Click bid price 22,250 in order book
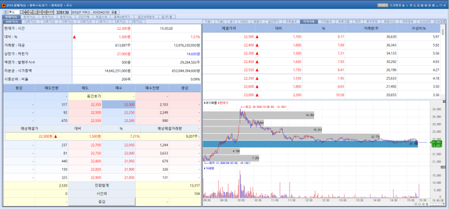The image size is (449, 209). (x=119, y=113)
